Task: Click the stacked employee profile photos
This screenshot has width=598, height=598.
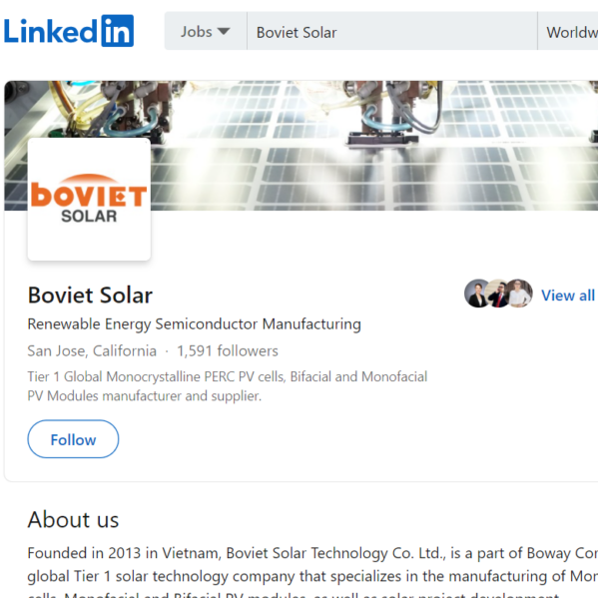Action: (498, 293)
